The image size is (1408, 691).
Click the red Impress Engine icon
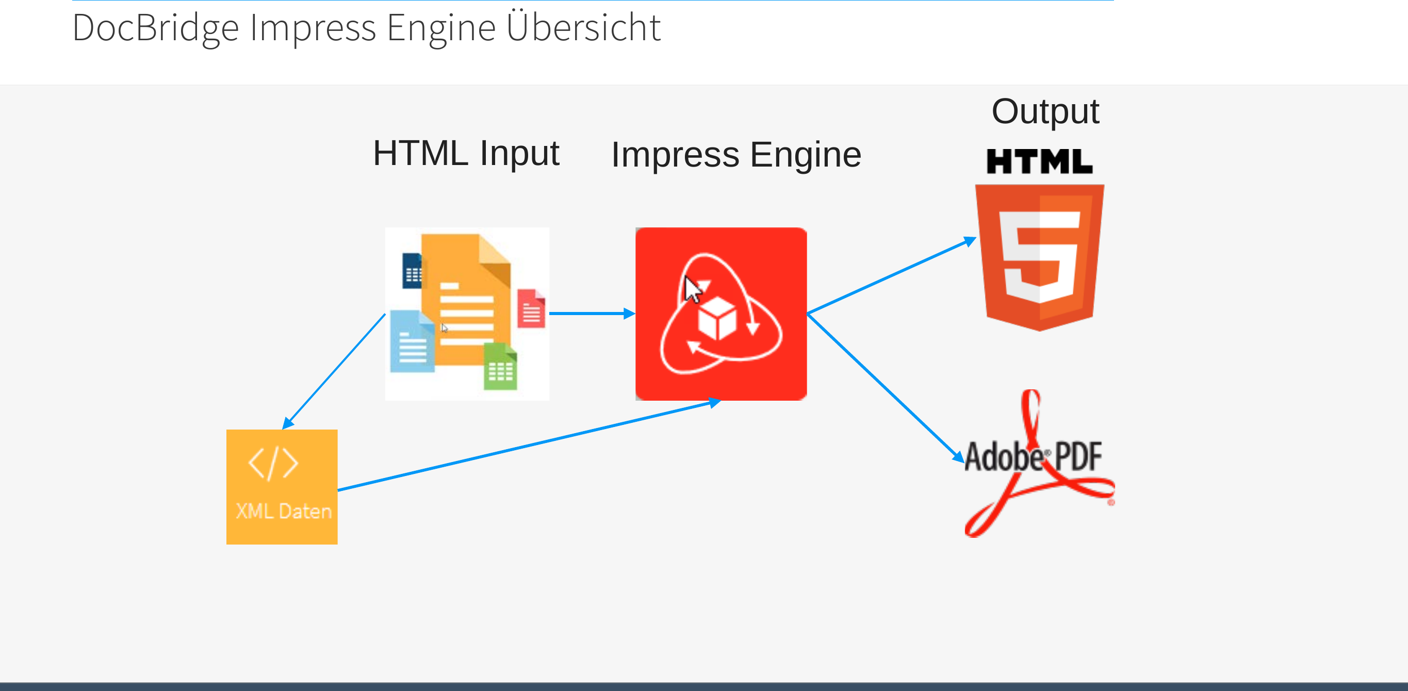pyautogui.click(x=721, y=314)
